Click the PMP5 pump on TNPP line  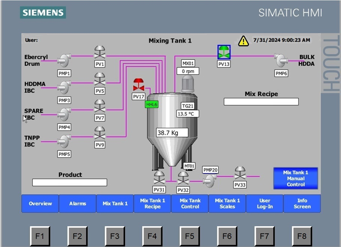click(64, 141)
